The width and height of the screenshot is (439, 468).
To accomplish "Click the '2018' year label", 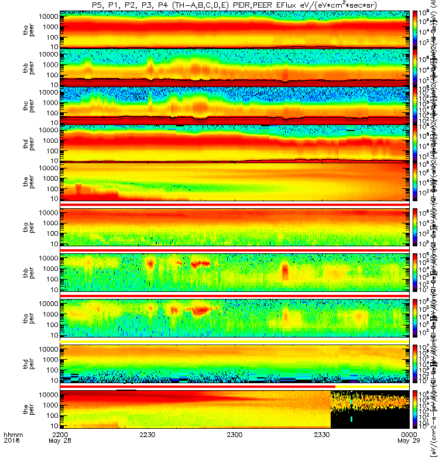I will (11, 441).
